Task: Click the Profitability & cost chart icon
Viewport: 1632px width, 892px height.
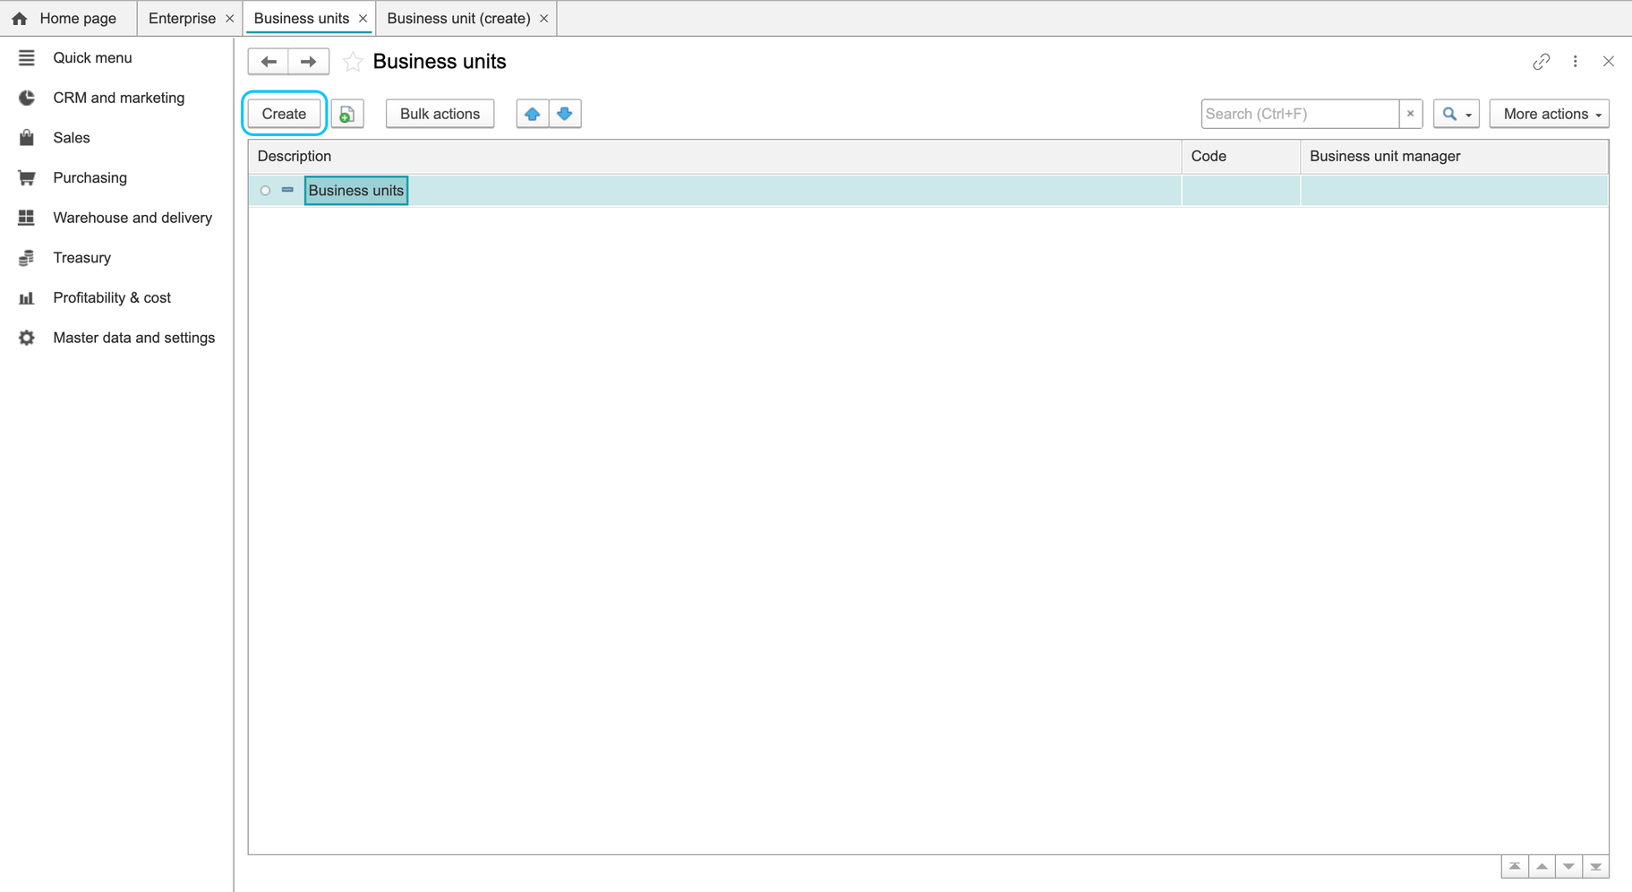Action: coord(27,298)
